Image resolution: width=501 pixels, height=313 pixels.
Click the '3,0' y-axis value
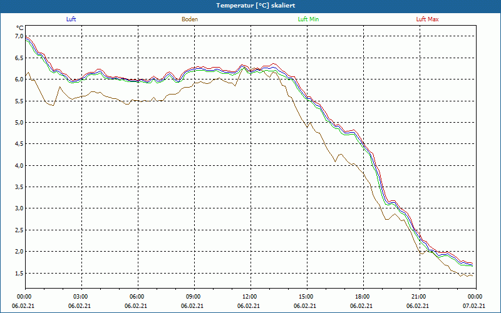pyautogui.click(x=19, y=208)
